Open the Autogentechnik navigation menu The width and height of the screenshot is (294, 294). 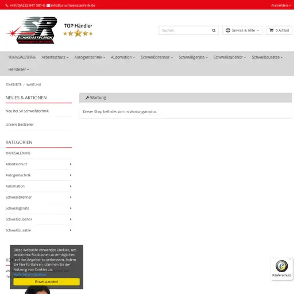[x=90, y=57]
